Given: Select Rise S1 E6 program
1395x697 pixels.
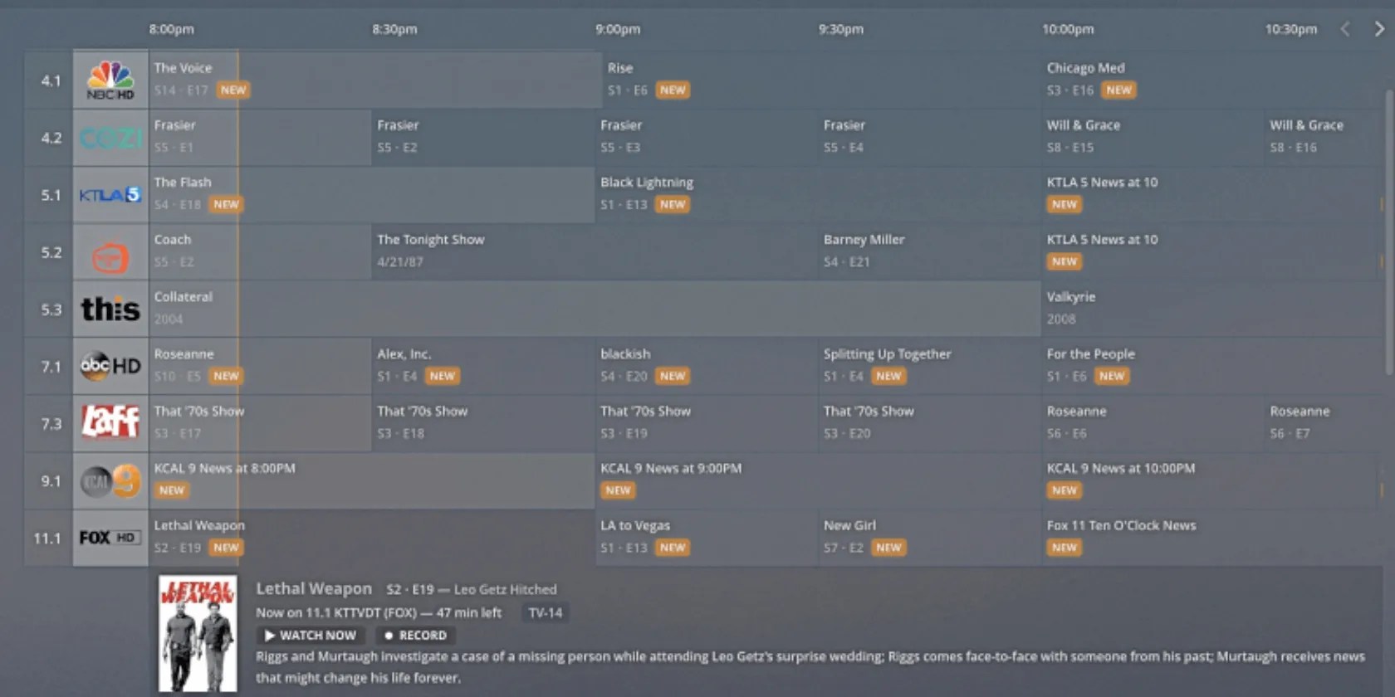Looking at the screenshot, I should [822, 80].
